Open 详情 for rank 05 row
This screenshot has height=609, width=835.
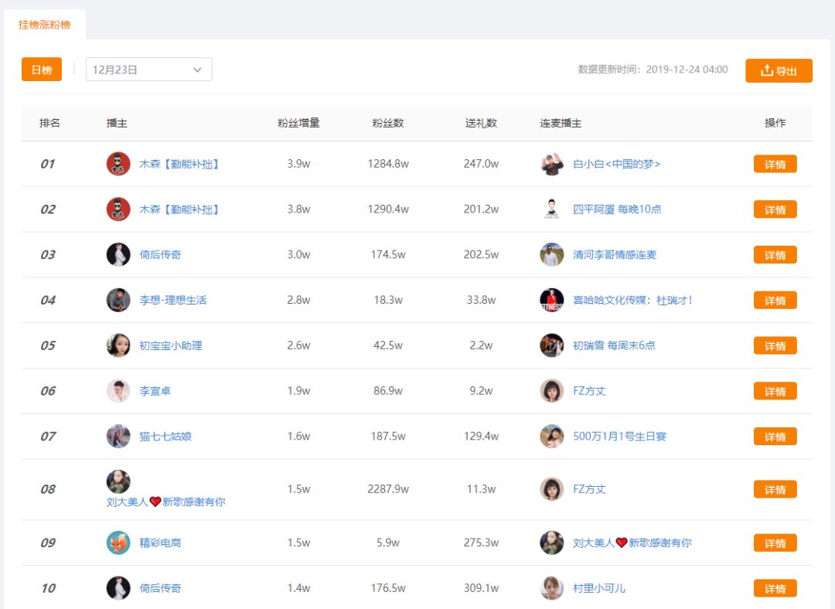(775, 345)
